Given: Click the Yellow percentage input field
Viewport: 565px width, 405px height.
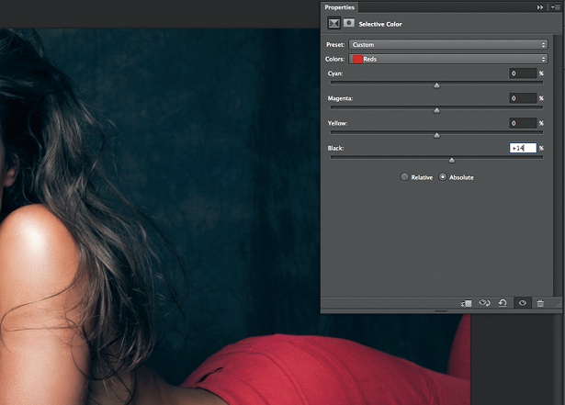Looking at the screenshot, I should [523, 123].
